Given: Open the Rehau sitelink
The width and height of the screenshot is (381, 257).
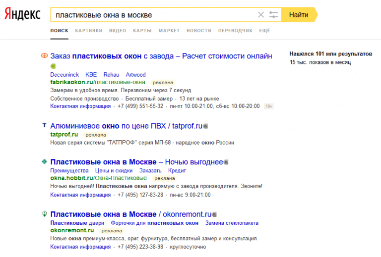Looking at the screenshot, I should click(x=111, y=75).
